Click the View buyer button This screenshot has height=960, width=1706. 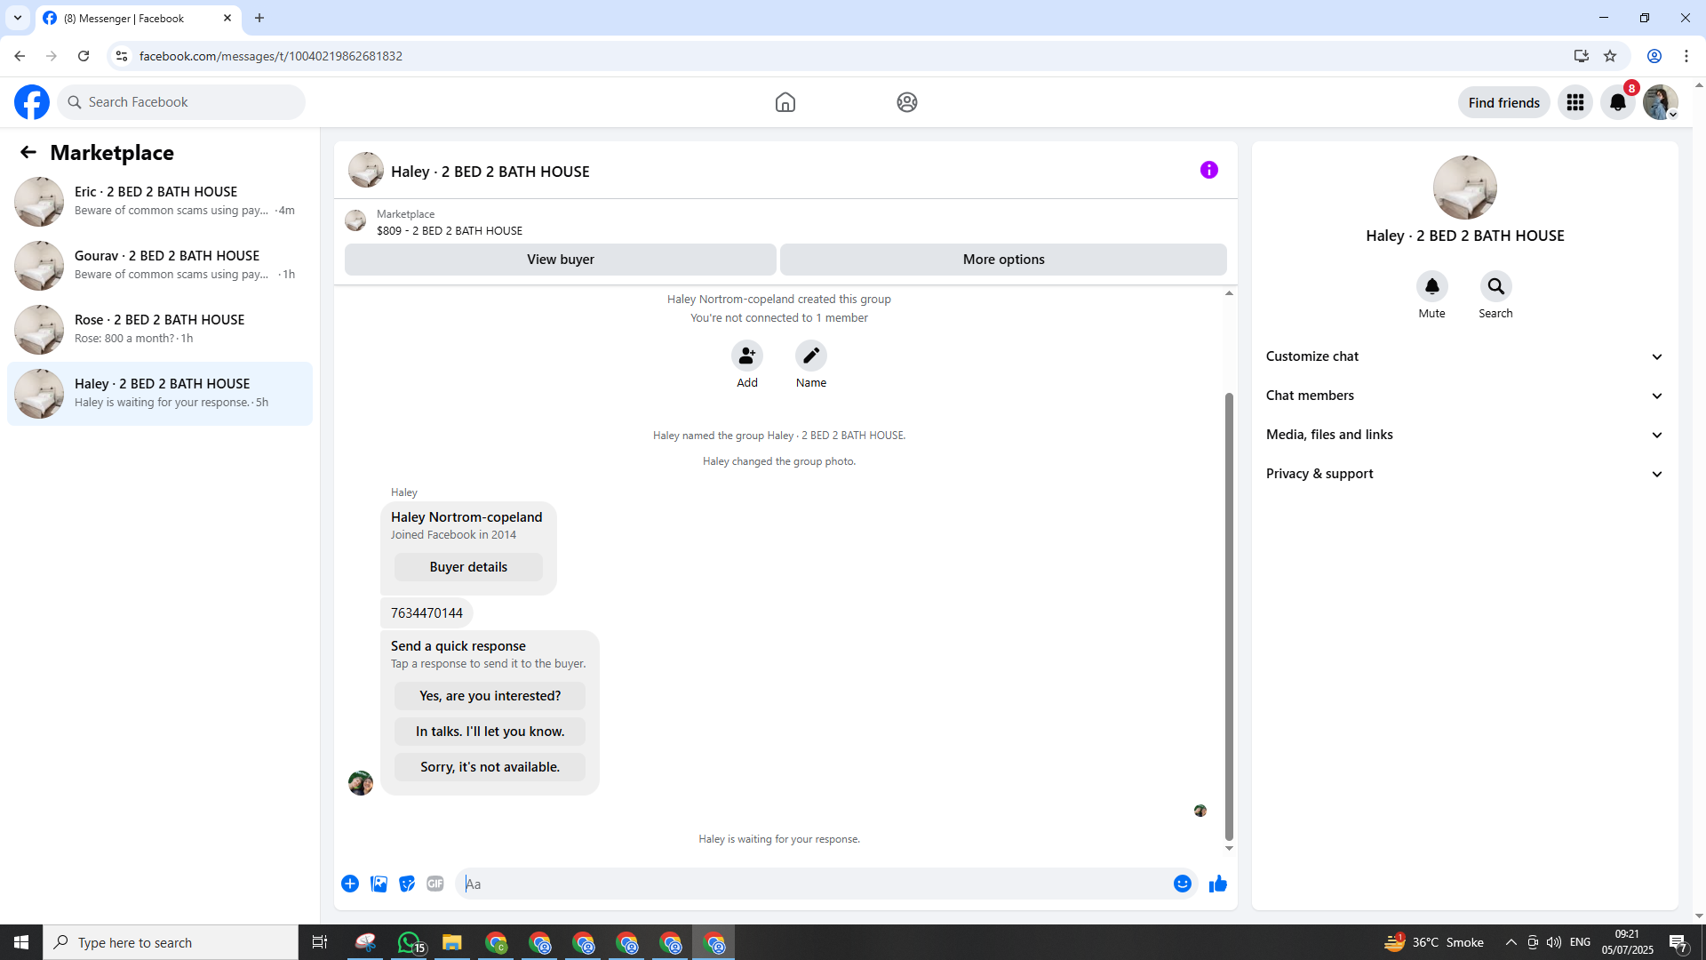tap(560, 260)
